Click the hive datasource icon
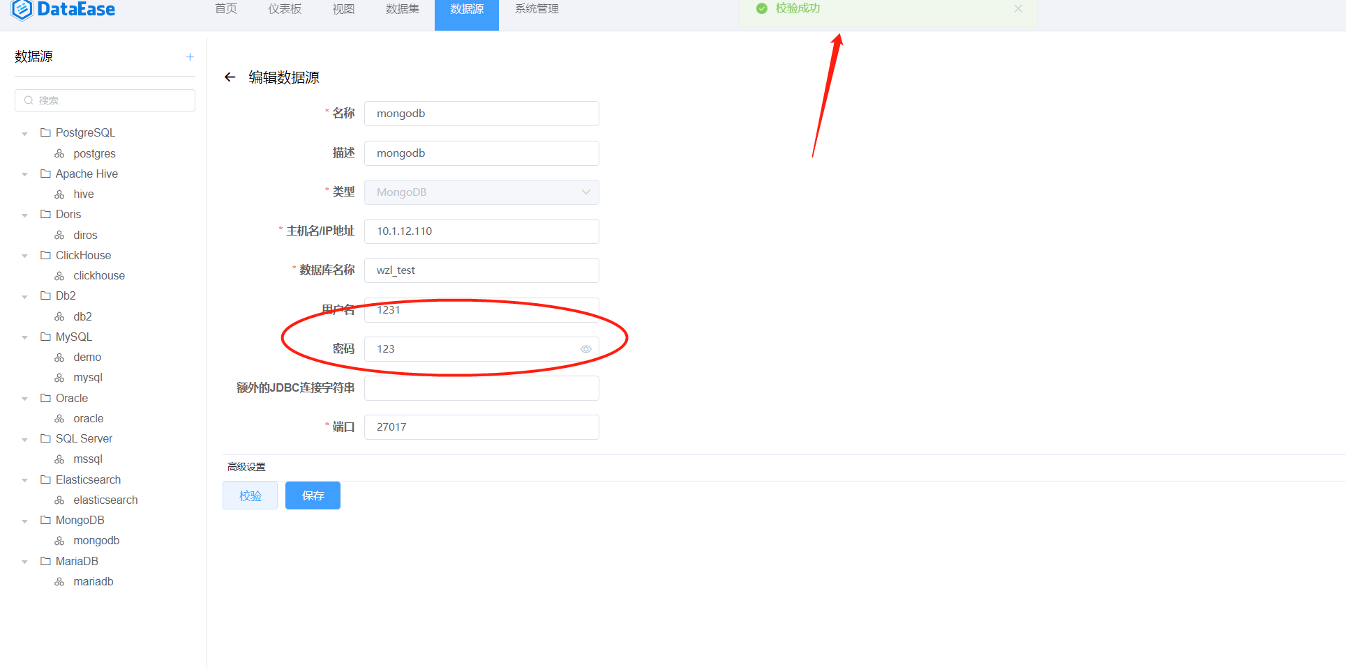 [x=60, y=194]
